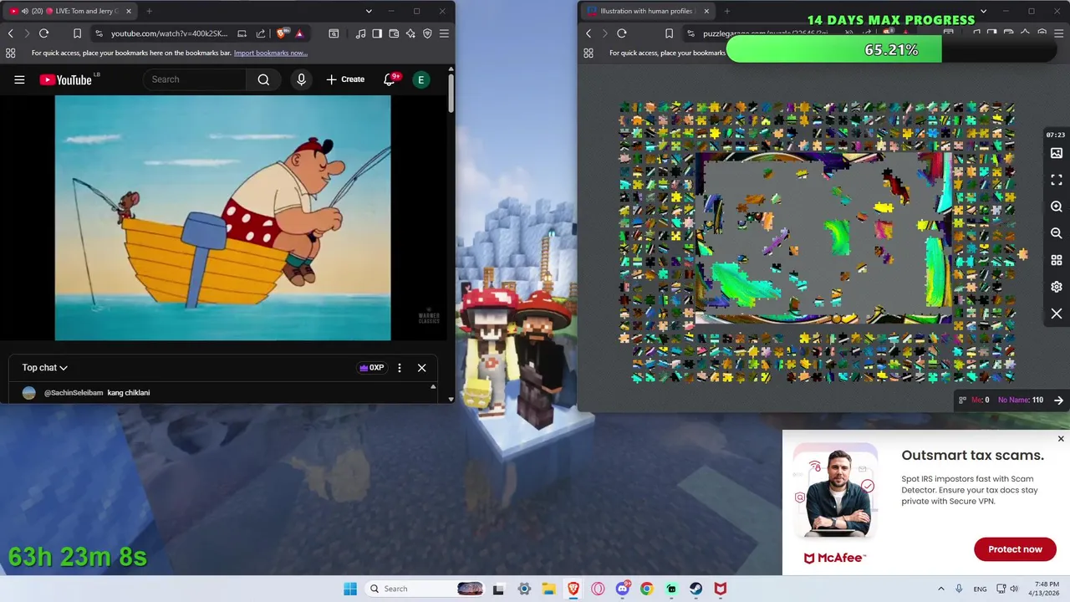This screenshot has width=1070, height=602.
Task: Open puzzle settings gear
Action: click(1057, 287)
